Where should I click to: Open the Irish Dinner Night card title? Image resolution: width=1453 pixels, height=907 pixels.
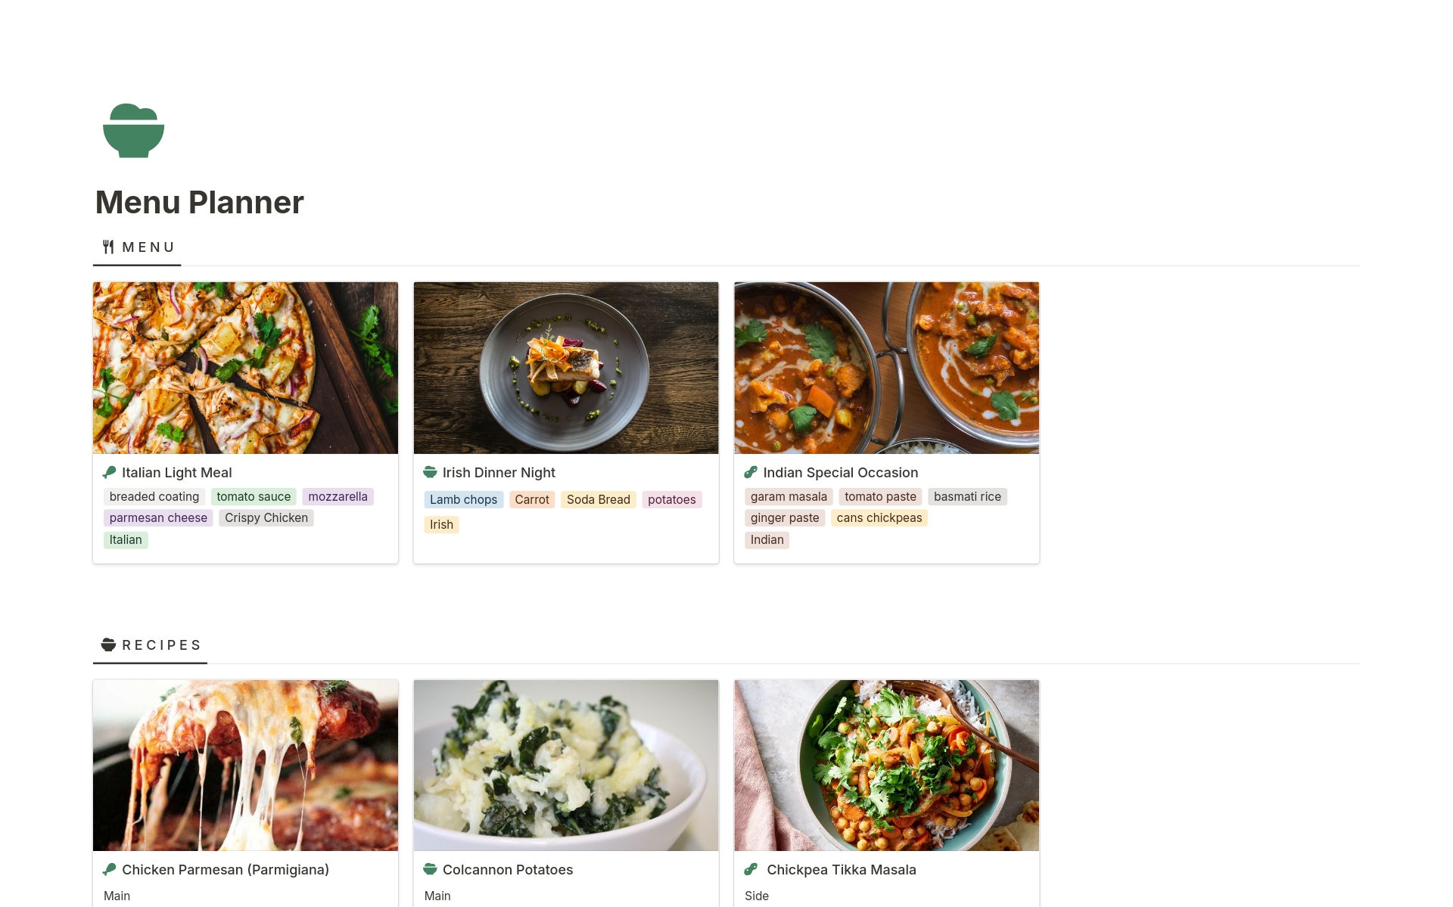click(499, 473)
